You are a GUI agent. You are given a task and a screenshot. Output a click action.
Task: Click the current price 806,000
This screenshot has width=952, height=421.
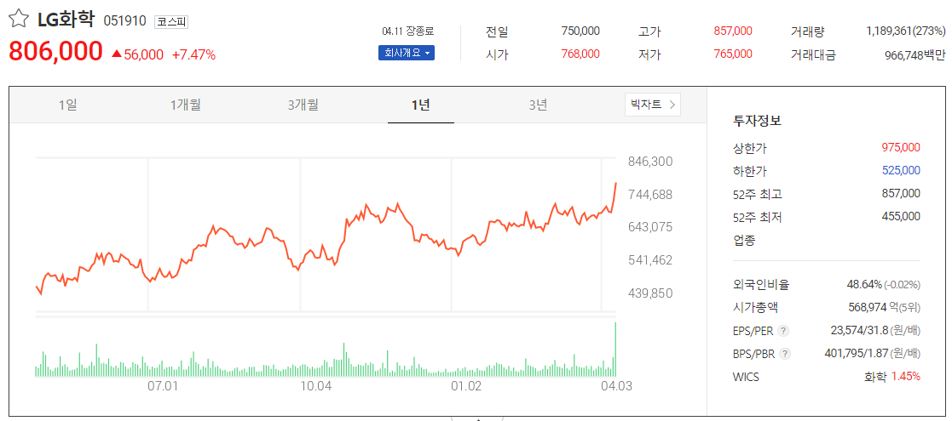coord(56,52)
